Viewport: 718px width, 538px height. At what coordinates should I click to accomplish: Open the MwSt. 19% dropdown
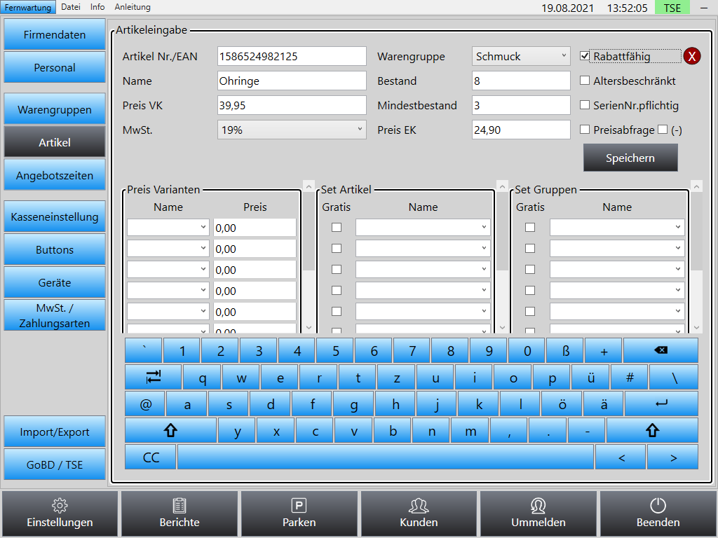pos(292,130)
